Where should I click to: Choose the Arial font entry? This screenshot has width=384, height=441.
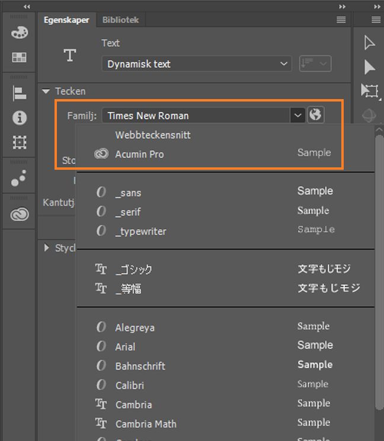click(125, 347)
